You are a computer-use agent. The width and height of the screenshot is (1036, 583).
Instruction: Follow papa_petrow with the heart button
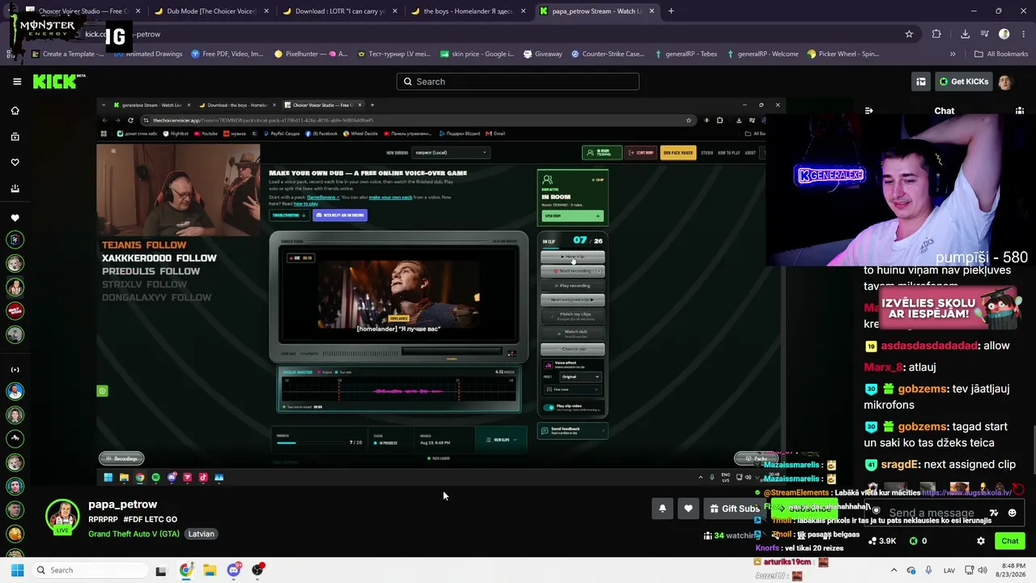(x=688, y=509)
